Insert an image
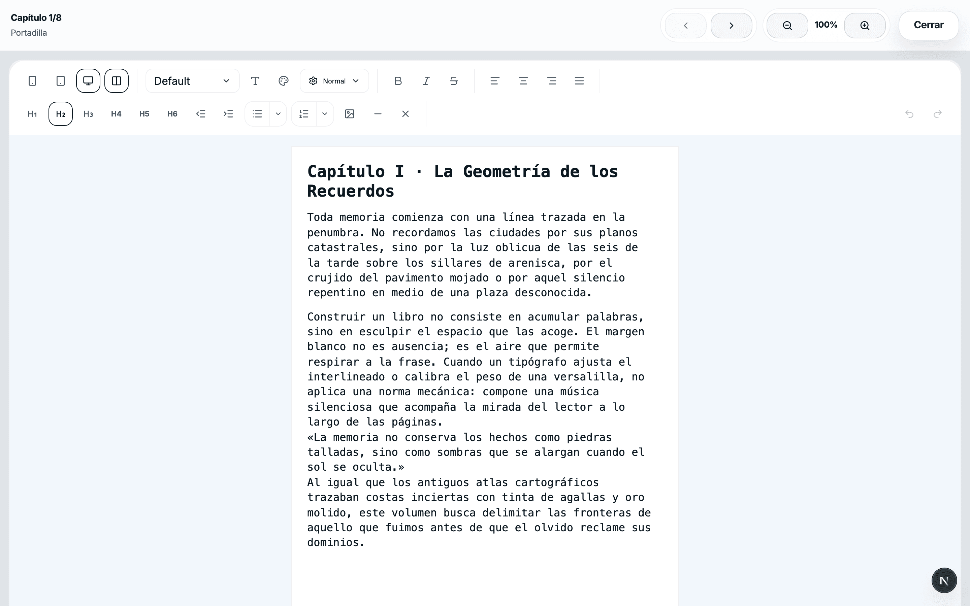 tap(350, 114)
